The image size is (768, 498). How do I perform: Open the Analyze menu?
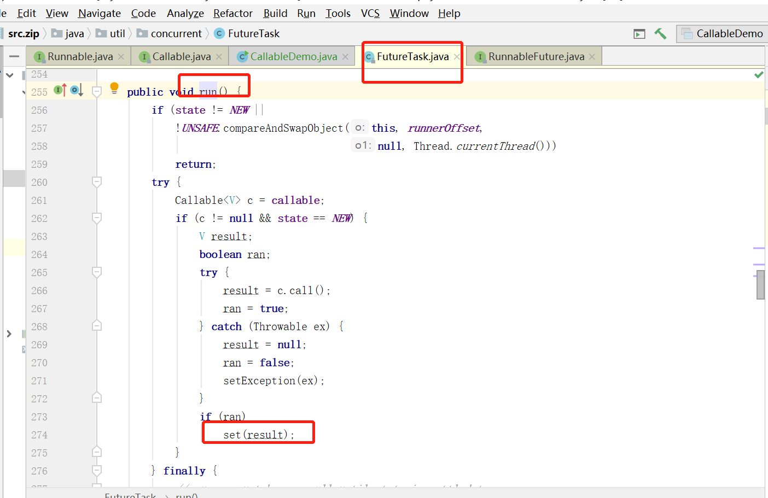point(185,13)
